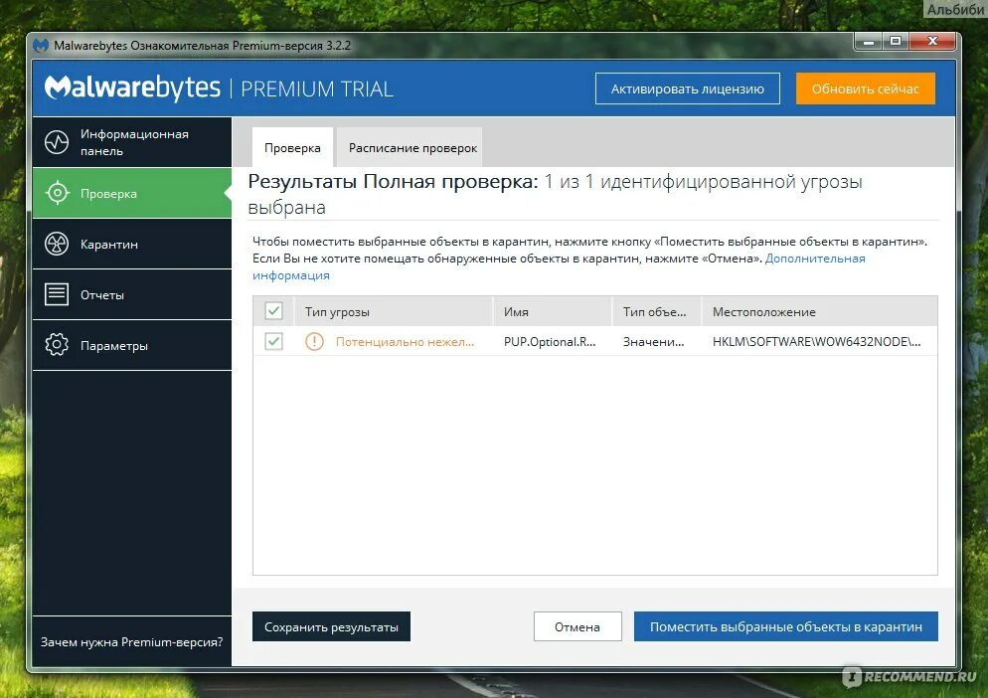Click the Malwarebytes logo in title bar
988x698 pixels.
tap(41, 46)
